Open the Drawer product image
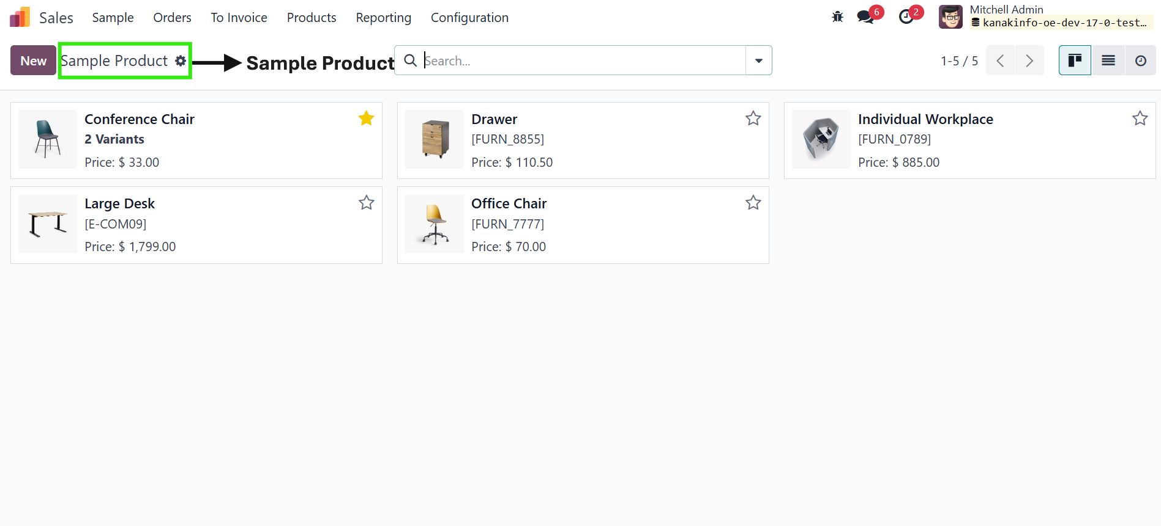The width and height of the screenshot is (1161, 526). (x=435, y=139)
